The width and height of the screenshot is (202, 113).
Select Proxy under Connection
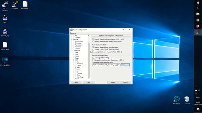click(76, 54)
